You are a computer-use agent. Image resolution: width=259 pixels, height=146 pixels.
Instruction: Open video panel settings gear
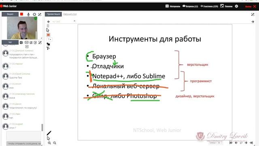(x=34, y=15)
